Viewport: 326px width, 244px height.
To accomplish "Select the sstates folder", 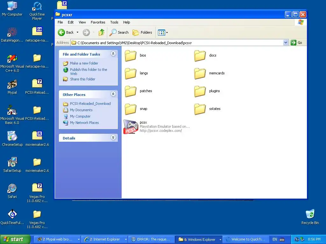I will [200, 109].
